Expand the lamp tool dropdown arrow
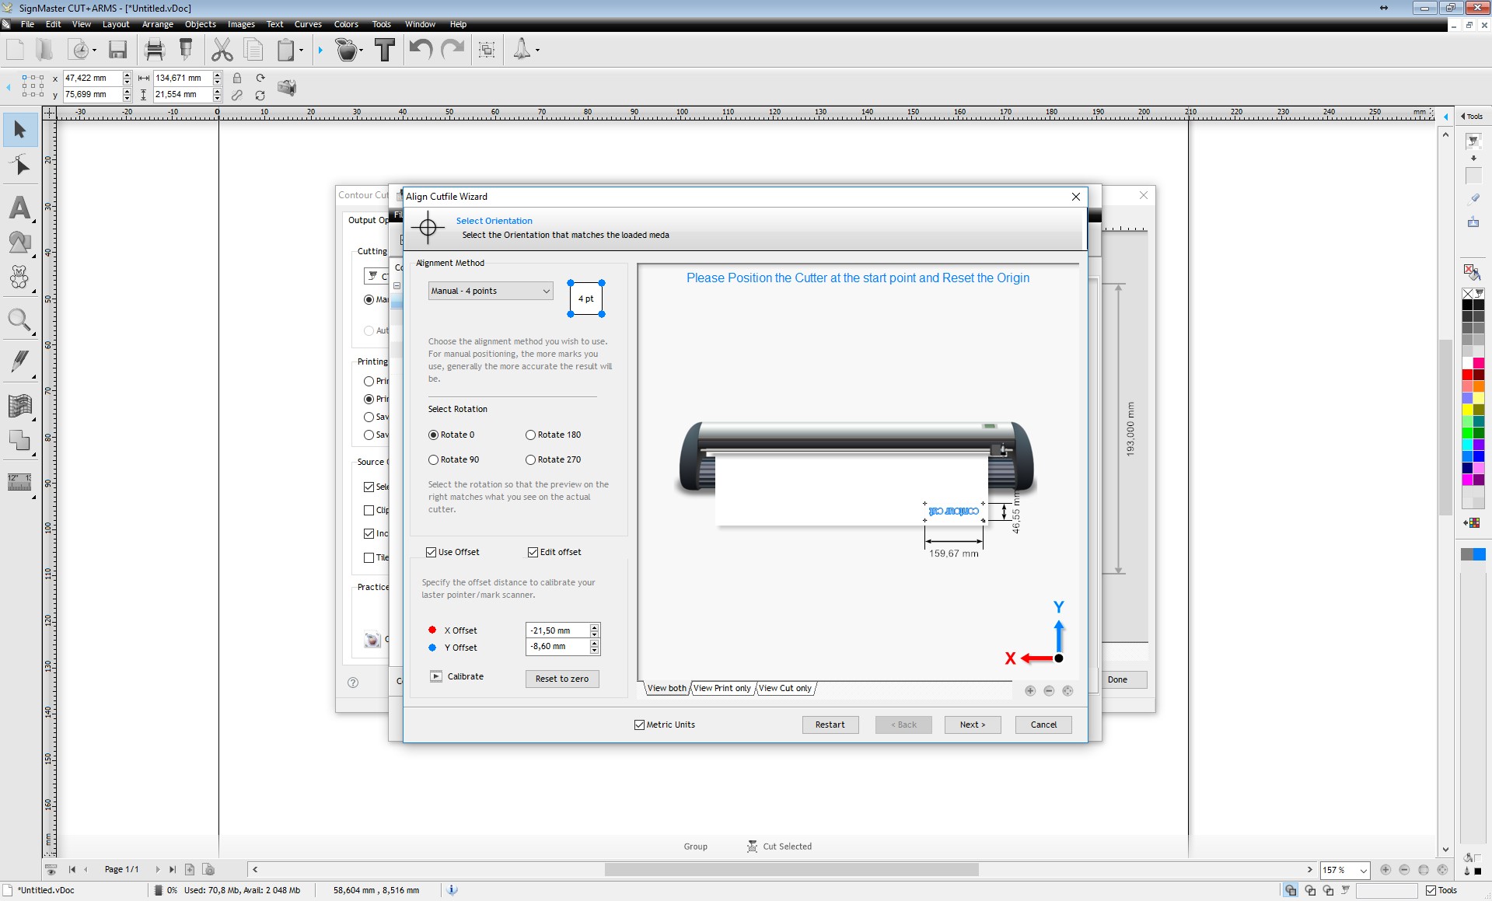 (x=537, y=51)
